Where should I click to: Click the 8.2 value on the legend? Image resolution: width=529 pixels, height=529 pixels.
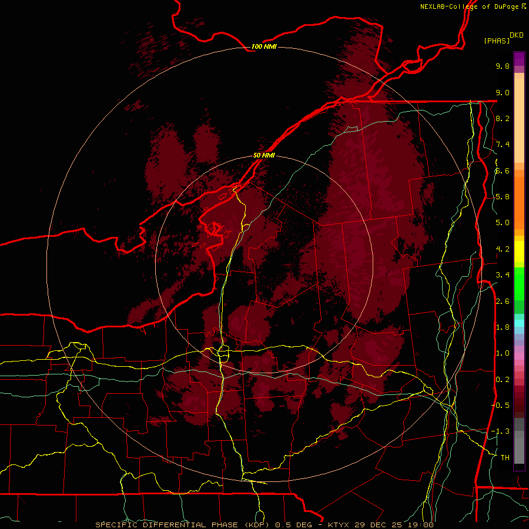tap(503, 118)
